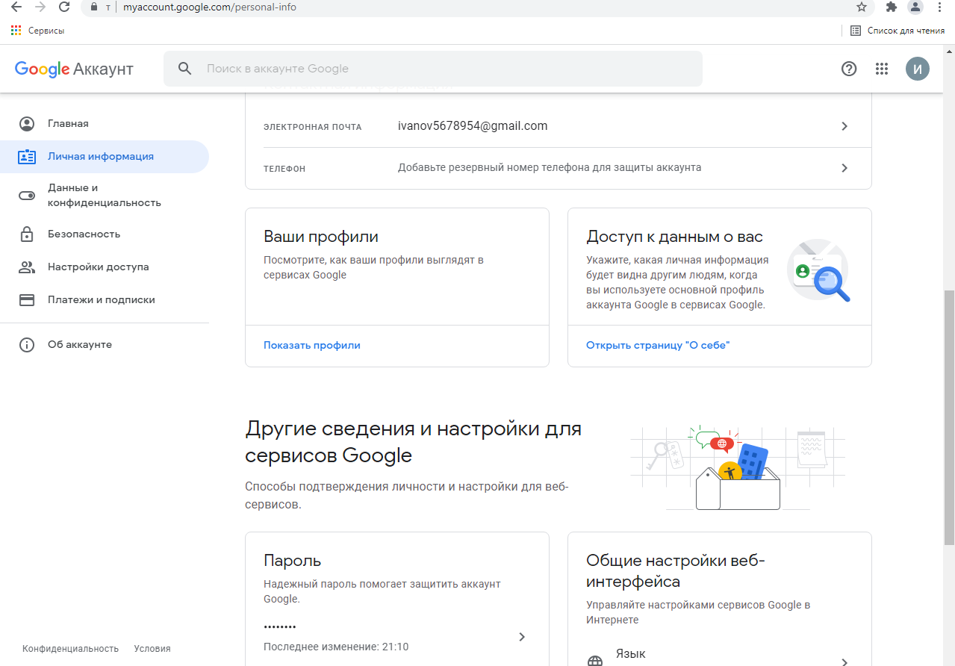Click the search magnifier icon
This screenshot has height=666, width=955.
(185, 69)
